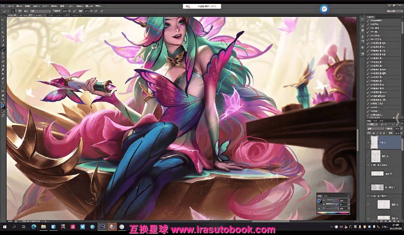Hide layer 34 via eye icon
This screenshot has height=235, width=404.
pos(368,205)
